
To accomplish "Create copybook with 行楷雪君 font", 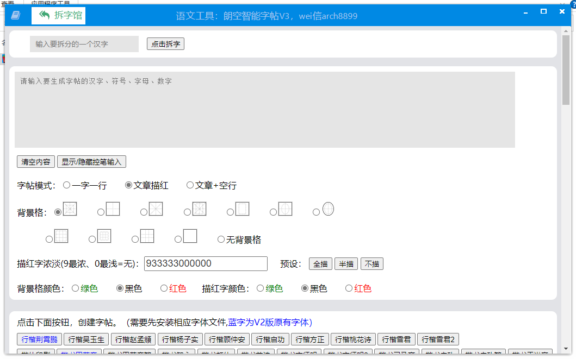I will coord(397,339).
